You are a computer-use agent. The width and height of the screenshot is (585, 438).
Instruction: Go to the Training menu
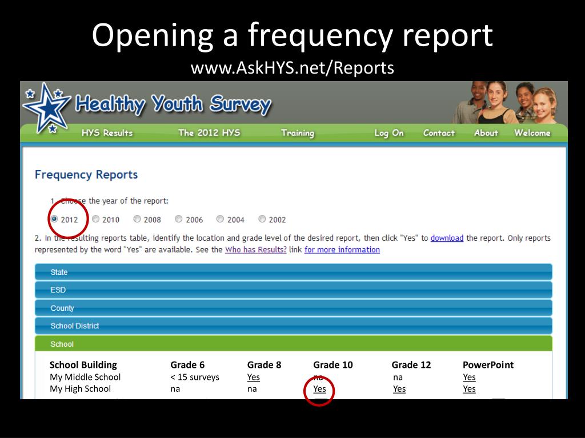coord(298,133)
